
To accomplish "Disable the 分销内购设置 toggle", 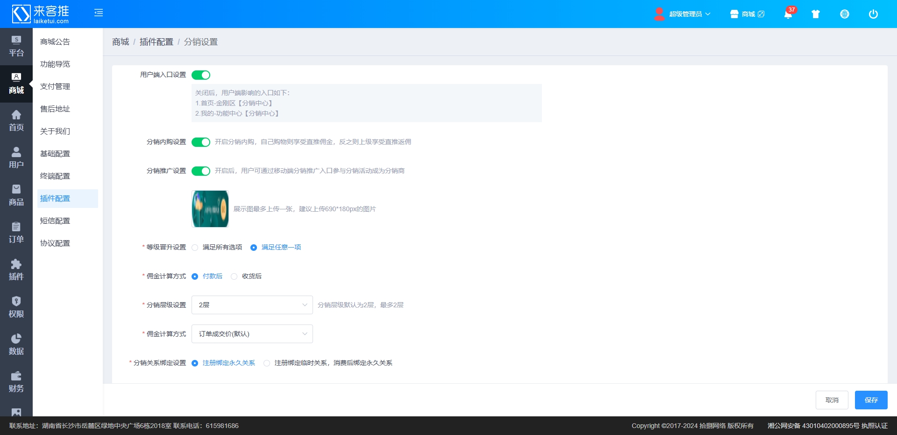I will pos(201,142).
